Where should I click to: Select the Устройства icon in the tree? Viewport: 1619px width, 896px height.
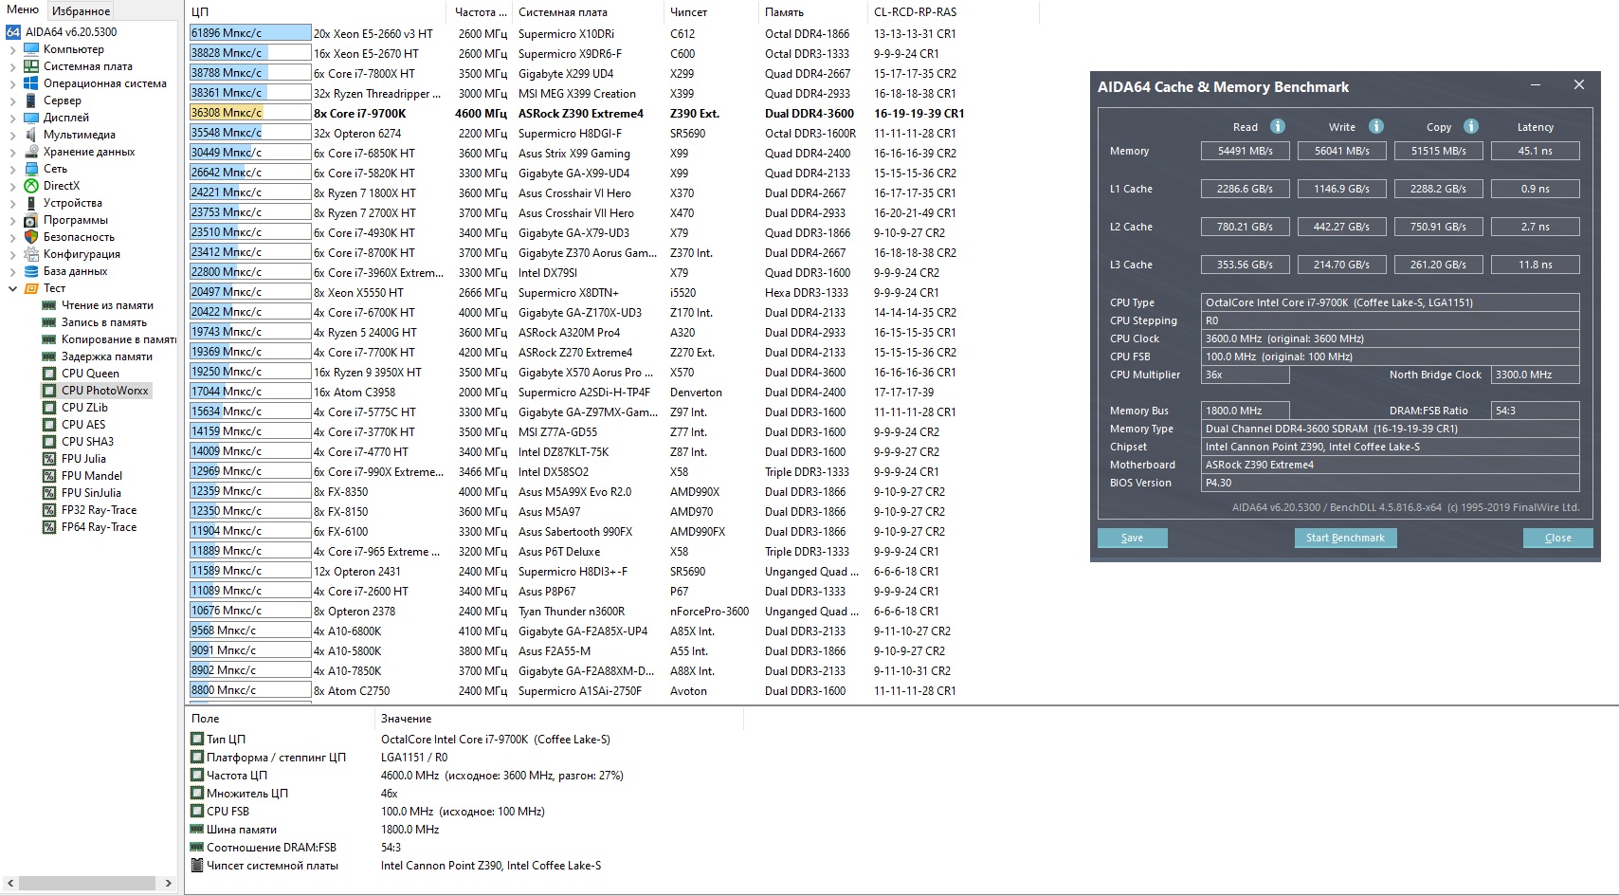[31, 203]
